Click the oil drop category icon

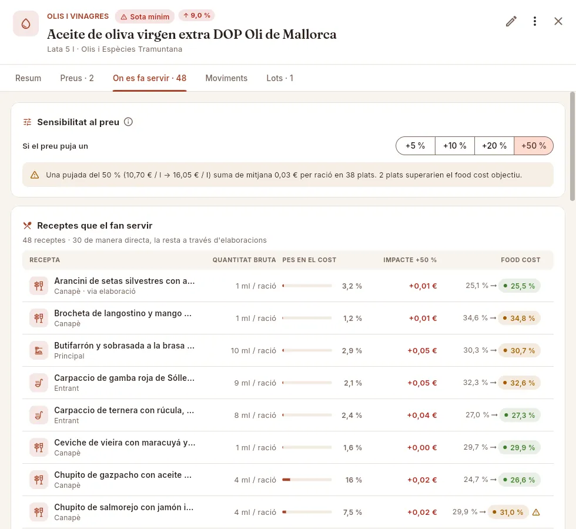(x=26, y=24)
